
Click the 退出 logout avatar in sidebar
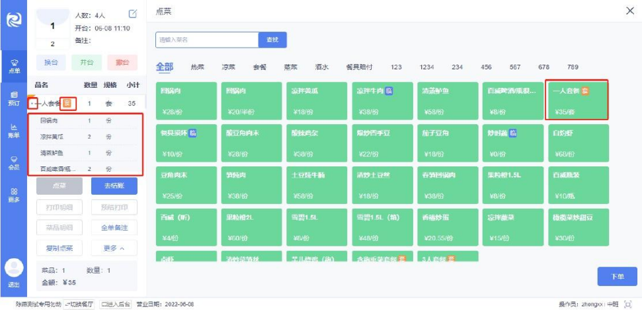point(13,274)
